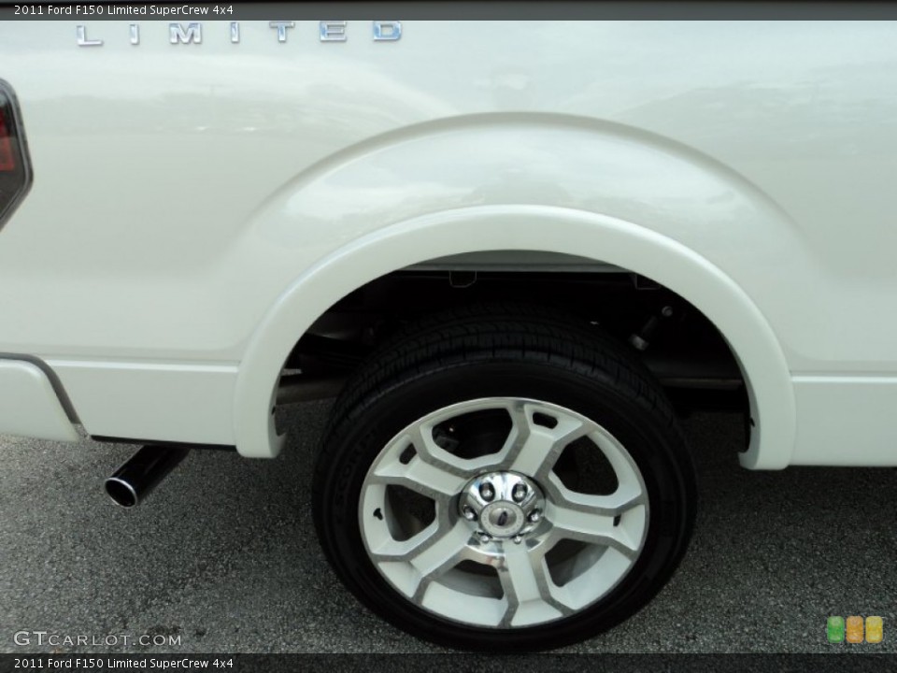The image size is (897, 673).
Task: Click the truck wheel photo
Action: click(x=448, y=337)
